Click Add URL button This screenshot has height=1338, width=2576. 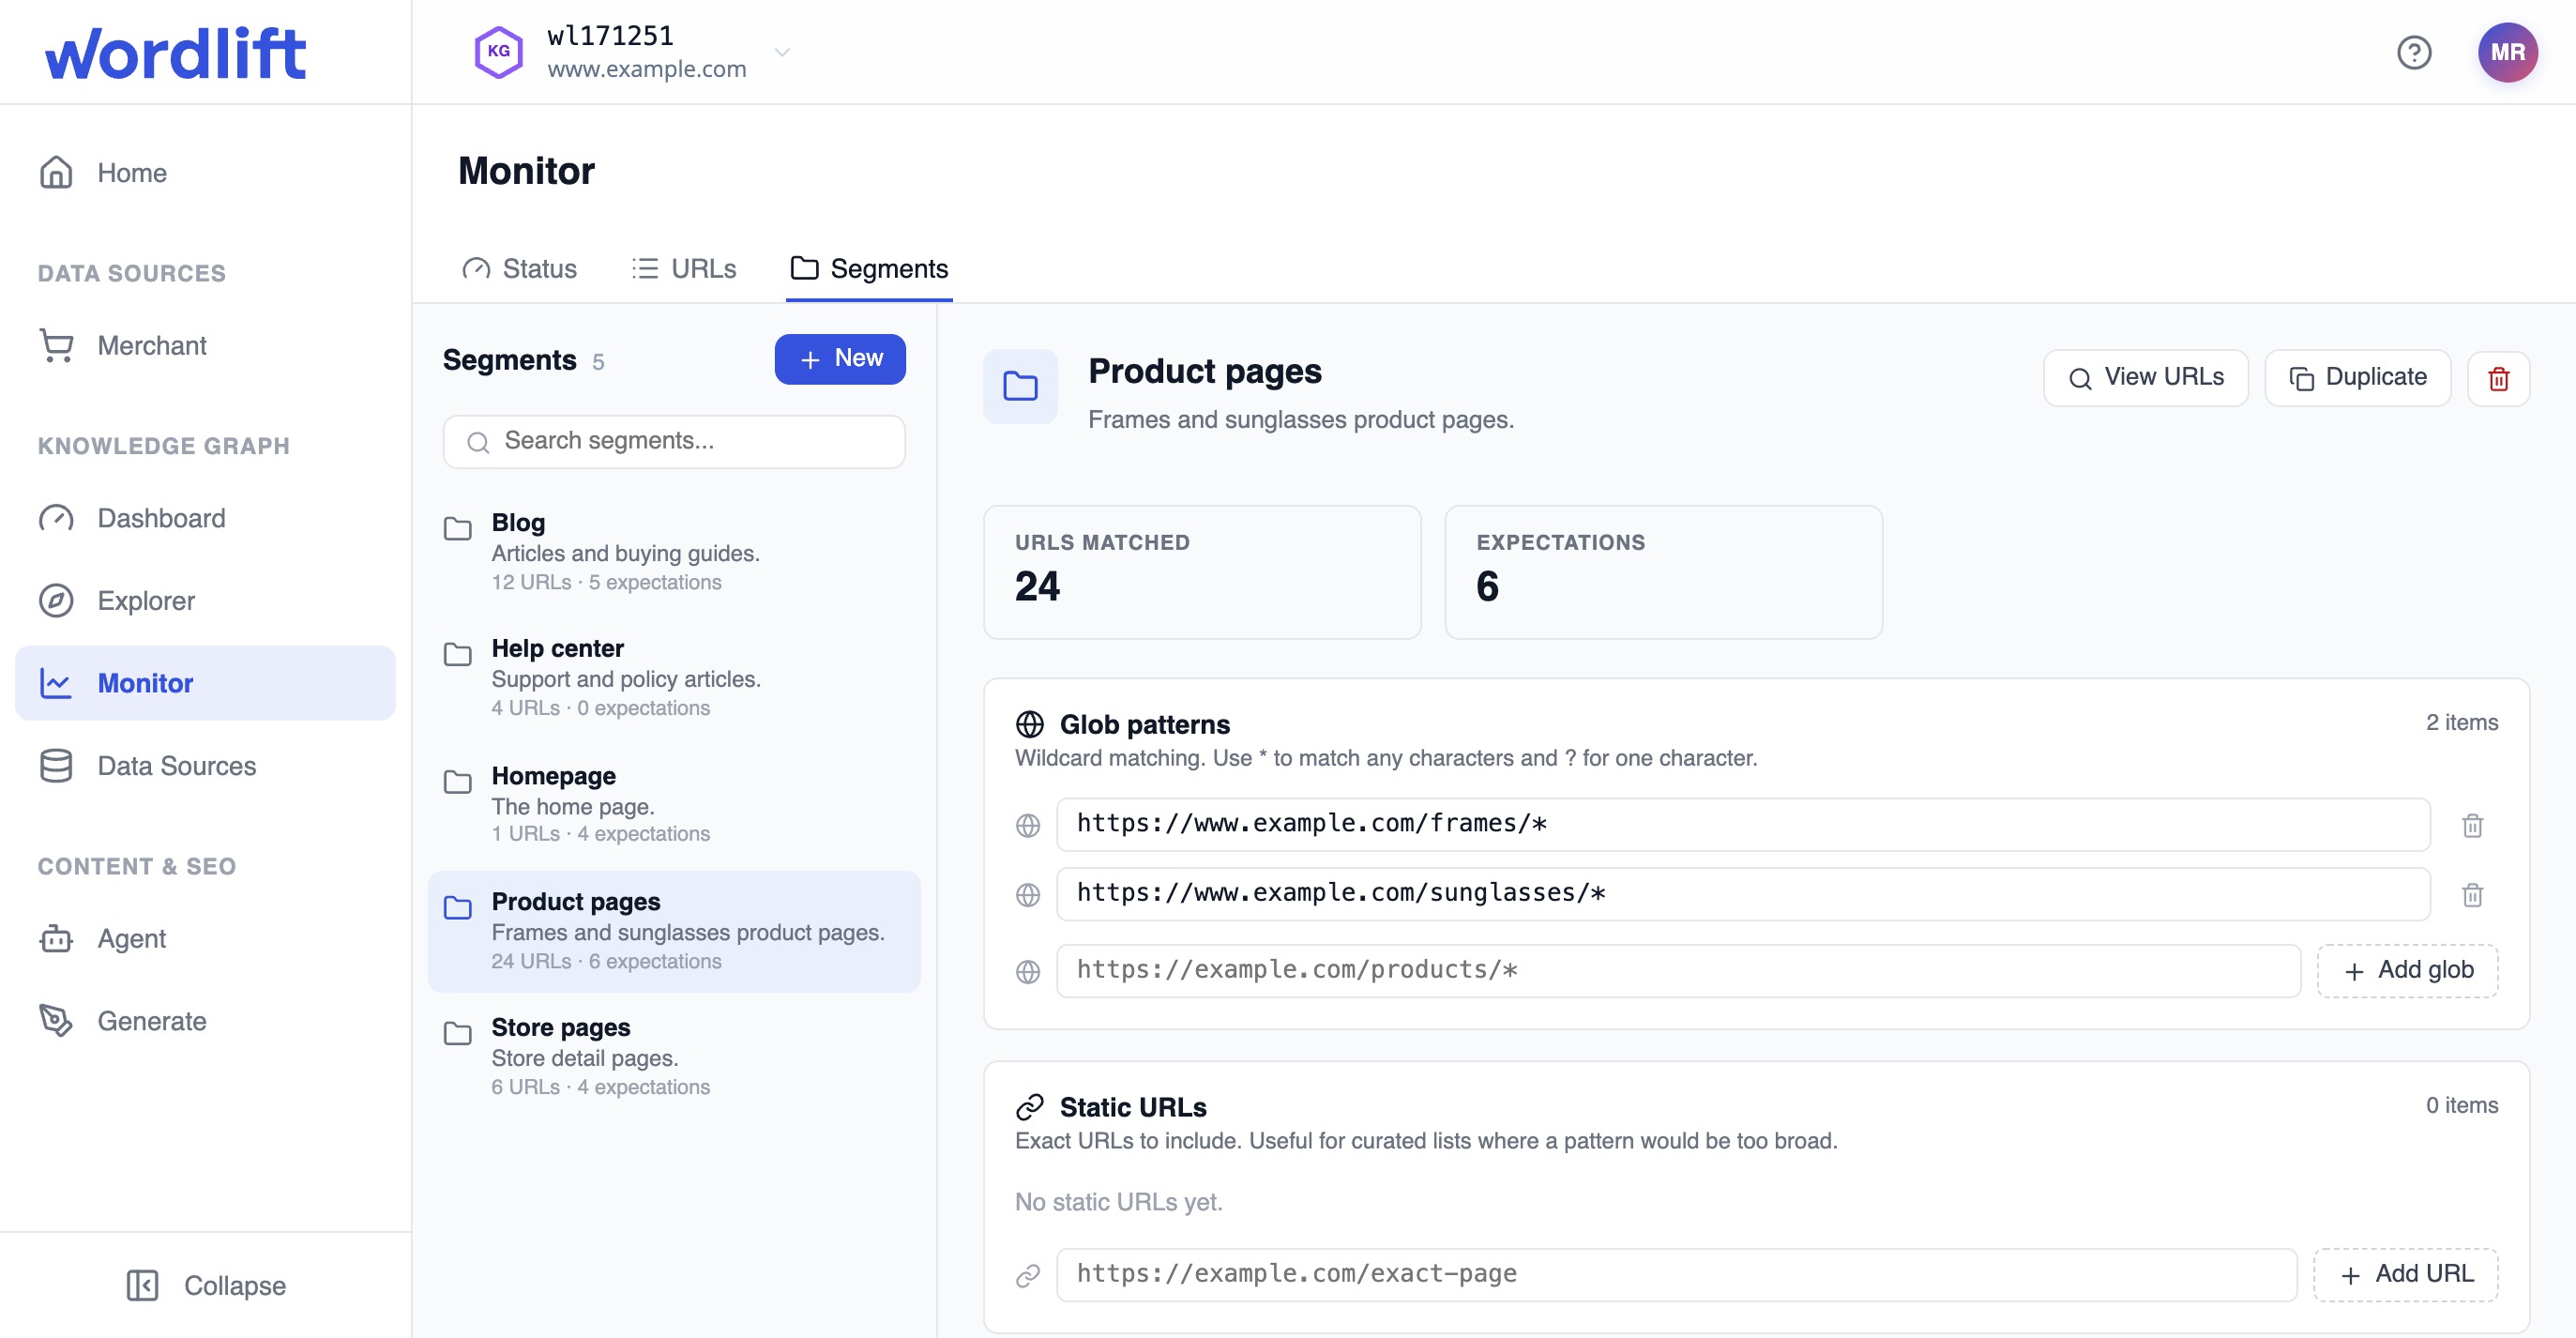(x=2406, y=1274)
